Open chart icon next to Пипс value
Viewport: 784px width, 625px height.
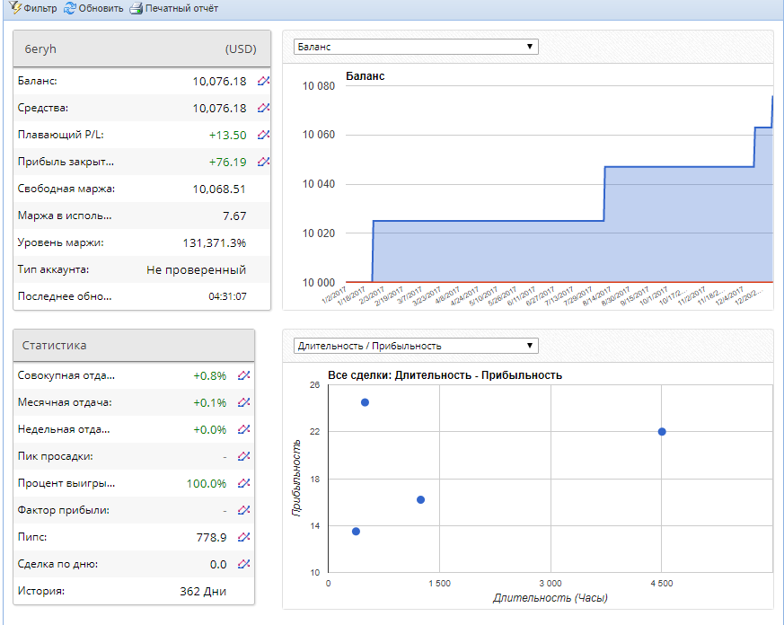(243, 537)
